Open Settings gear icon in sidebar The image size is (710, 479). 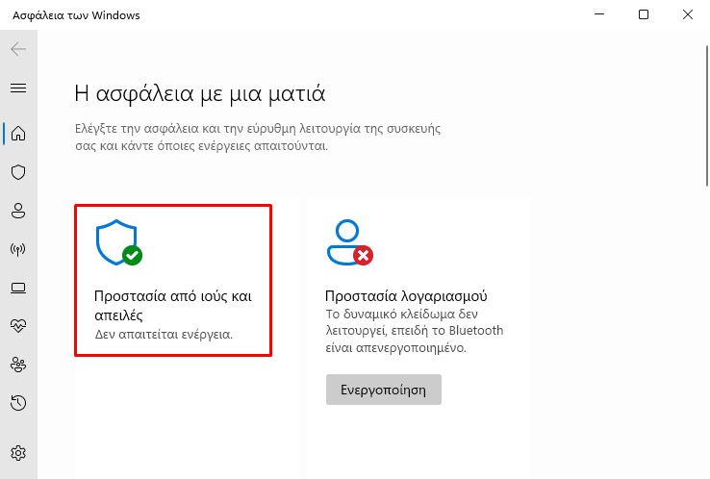(18, 453)
